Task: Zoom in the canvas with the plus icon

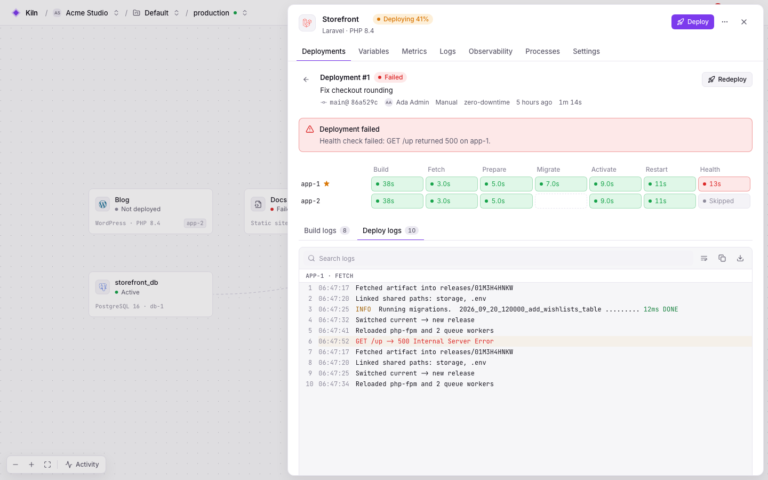Action: click(31, 465)
